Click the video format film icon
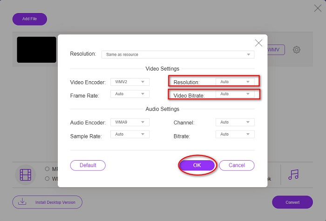The height and width of the screenshot is (221, 326). 26,175
